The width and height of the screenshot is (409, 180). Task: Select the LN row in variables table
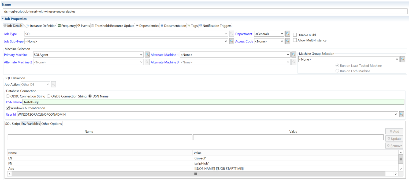pyautogui.click(x=203, y=158)
